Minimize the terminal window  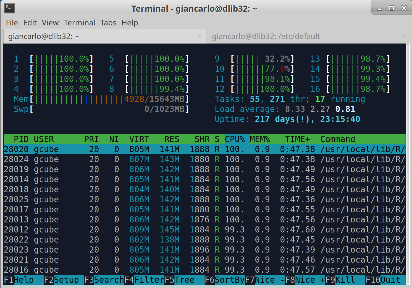(x=379, y=9)
